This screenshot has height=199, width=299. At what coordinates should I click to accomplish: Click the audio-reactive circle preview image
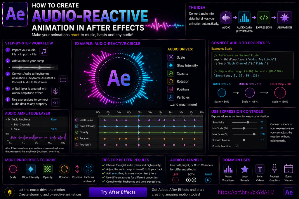pyautogui.click(x=118, y=78)
